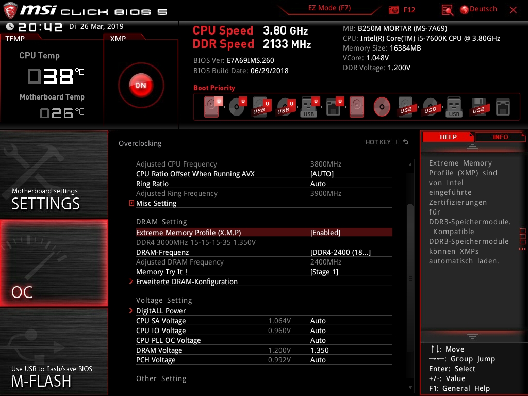This screenshot has width=528, height=396.
Task: Select the legacy USB key boot icon
Action: 454,107
